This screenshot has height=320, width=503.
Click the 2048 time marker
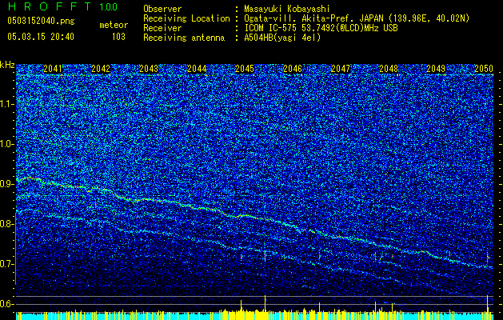pyautogui.click(x=389, y=69)
